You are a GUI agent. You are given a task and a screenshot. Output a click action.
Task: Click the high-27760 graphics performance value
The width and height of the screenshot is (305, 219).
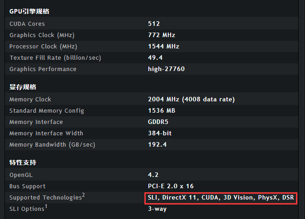pos(166,69)
